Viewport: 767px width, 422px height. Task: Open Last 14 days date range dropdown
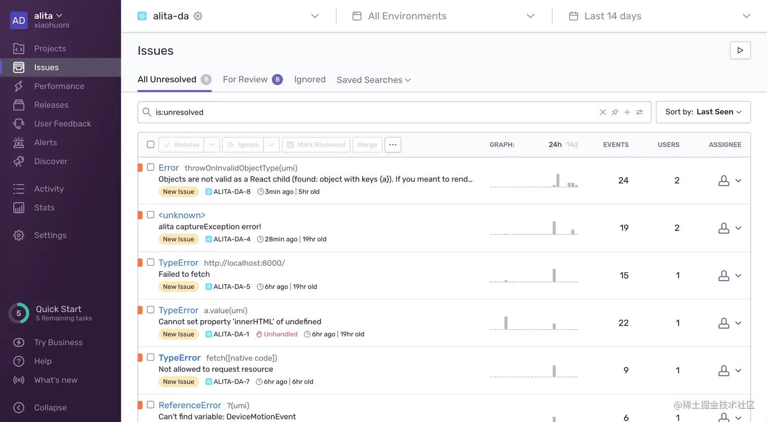[x=659, y=16]
